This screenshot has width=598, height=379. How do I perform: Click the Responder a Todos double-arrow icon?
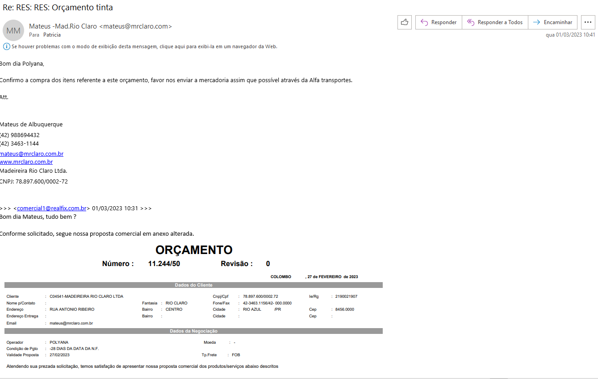tap(470, 22)
